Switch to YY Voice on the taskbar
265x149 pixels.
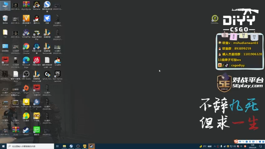(85, 146)
